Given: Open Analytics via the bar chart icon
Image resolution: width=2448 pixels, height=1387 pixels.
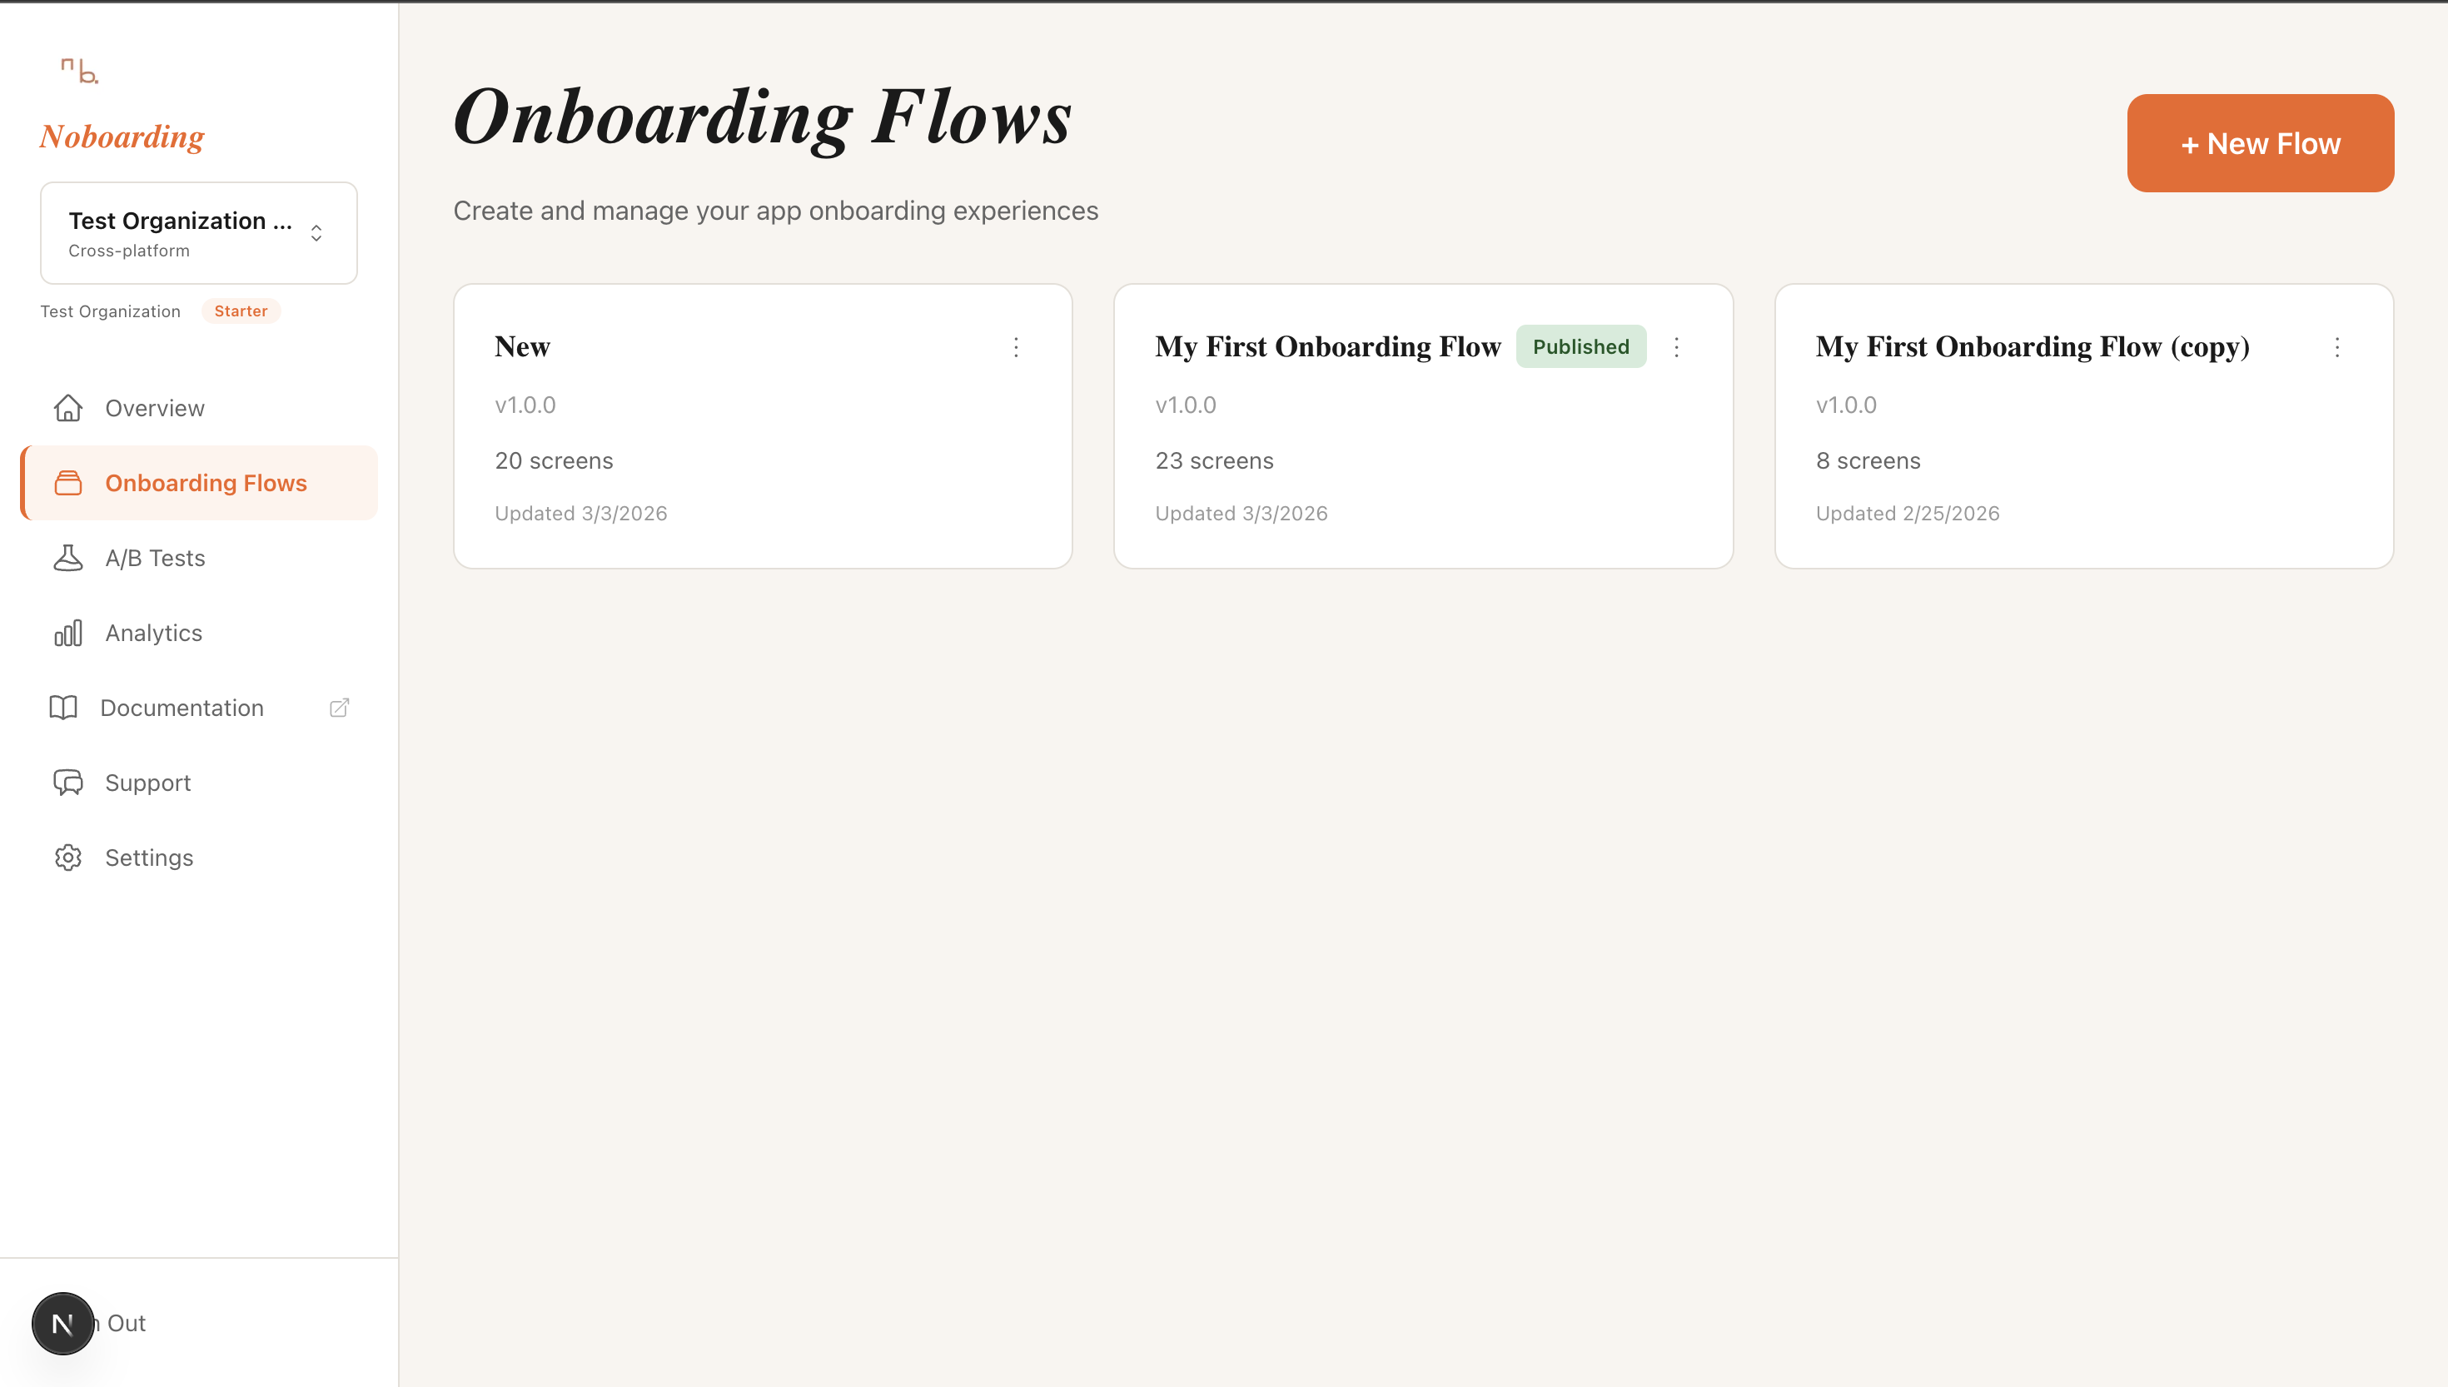Looking at the screenshot, I should 67,632.
